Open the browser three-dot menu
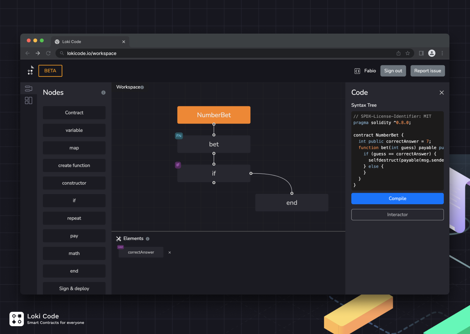This screenshot has height=334, width=470. (442, 53)
